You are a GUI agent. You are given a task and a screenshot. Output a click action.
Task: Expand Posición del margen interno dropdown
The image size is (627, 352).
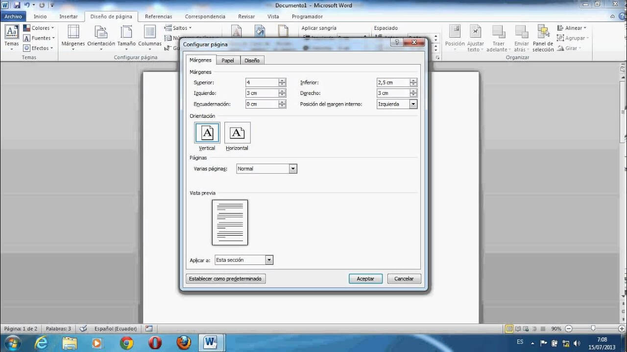click(x=413, y=104)
